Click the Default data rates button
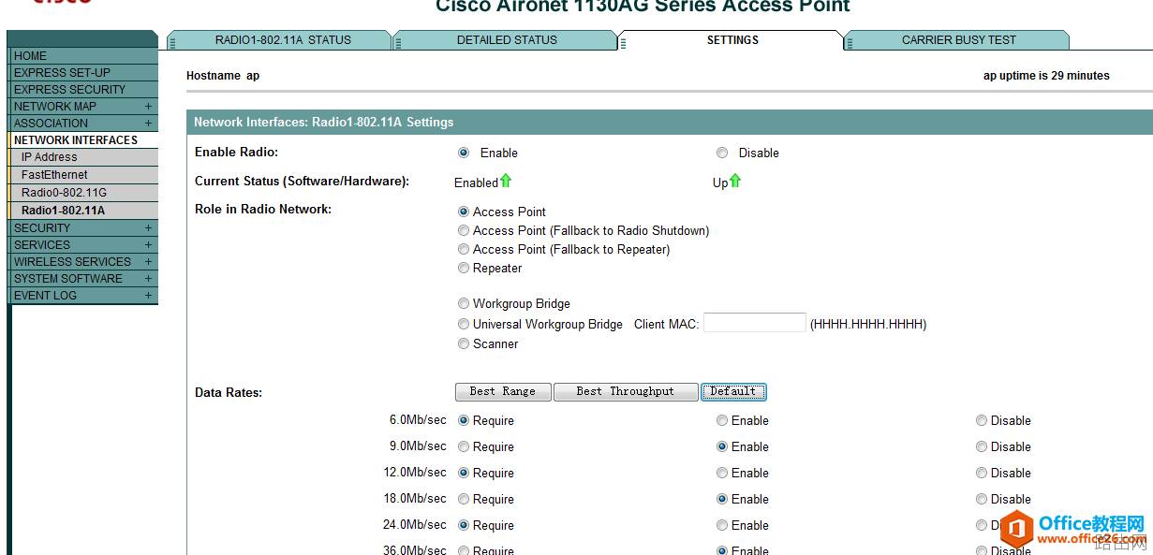The width and height of the screenshot is (1153, 555). pyautogui.click(x=733, y=392)
